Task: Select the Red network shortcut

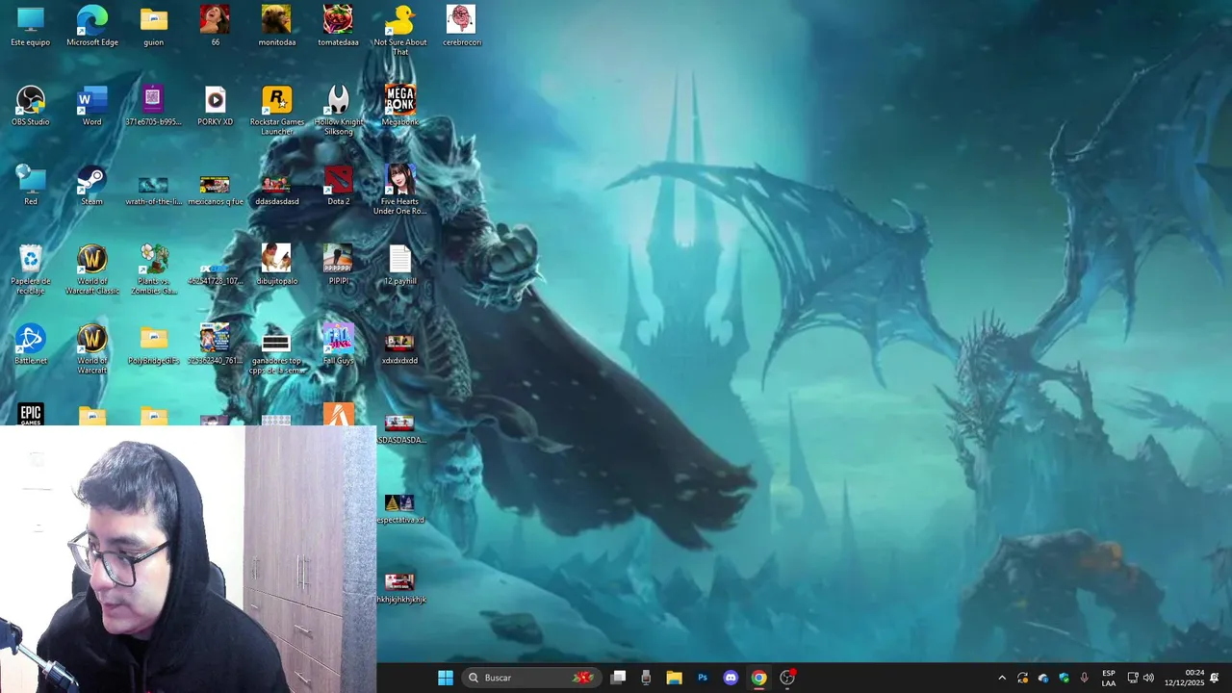Action: [x=31, y=186]
